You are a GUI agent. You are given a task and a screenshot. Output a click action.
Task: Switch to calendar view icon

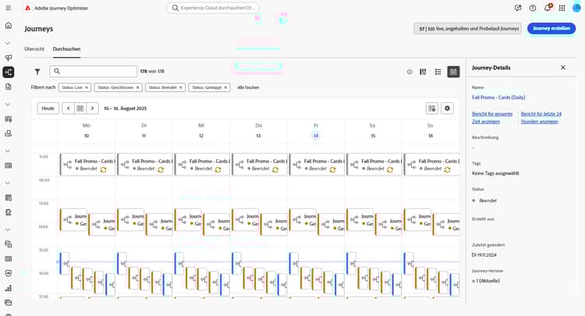coord(453,72)
